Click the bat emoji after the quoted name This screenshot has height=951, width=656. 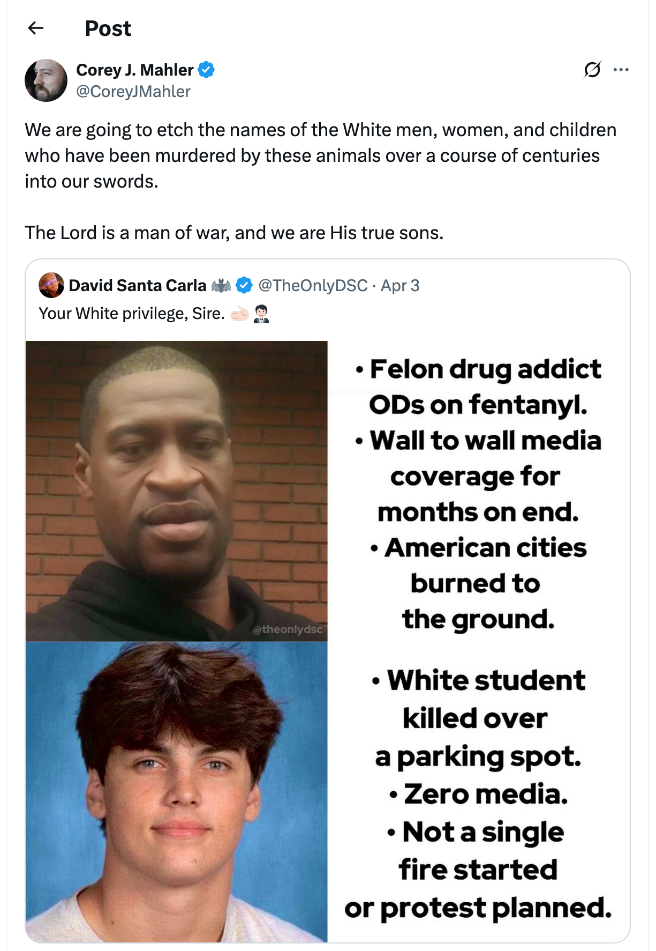point(221,286)
